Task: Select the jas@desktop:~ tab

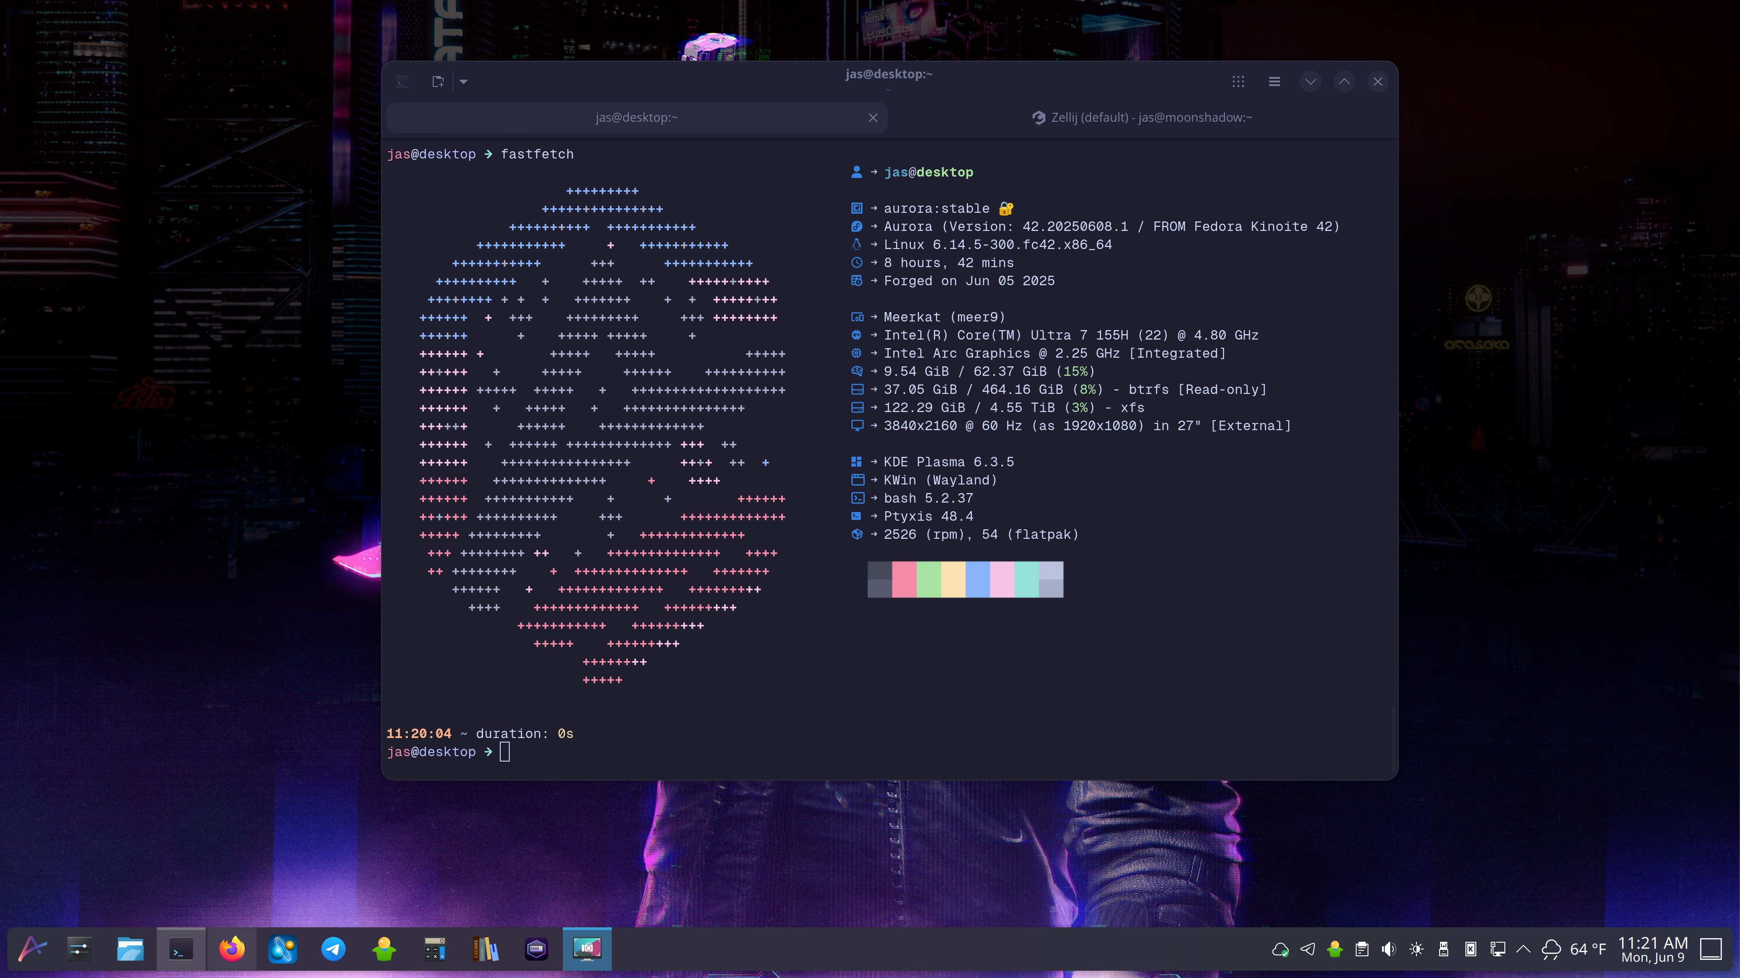Action: tap(636, 117)
